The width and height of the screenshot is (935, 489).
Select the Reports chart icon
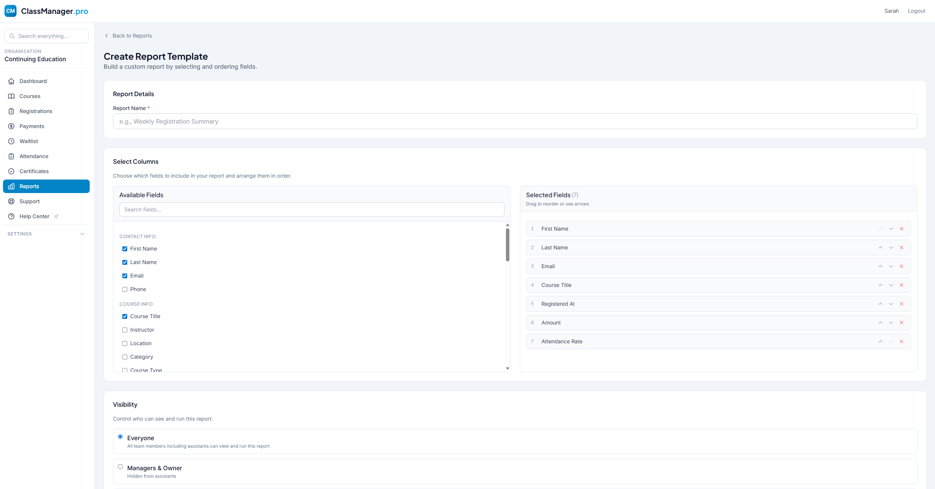(x=12, y=186)
